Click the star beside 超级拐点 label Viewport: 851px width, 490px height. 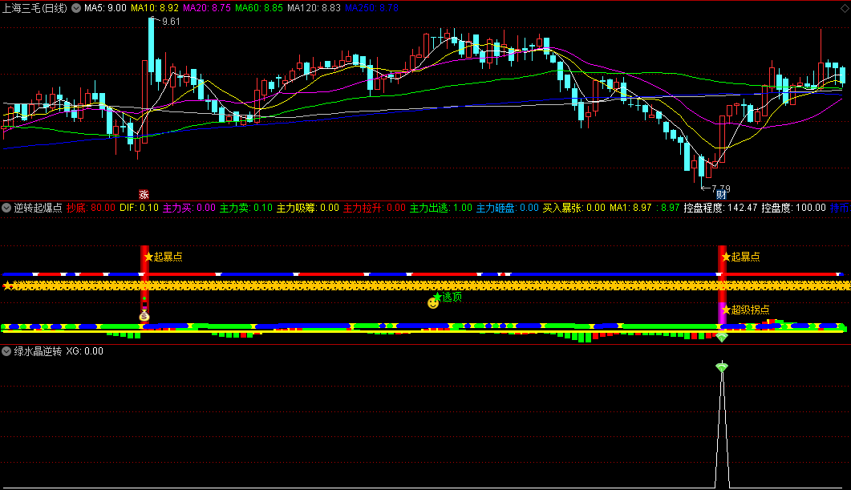pyautogui.click(x=726, y=310)
